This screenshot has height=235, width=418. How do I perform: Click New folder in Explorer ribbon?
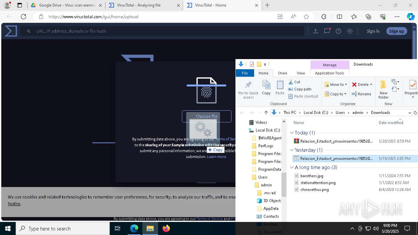coord(383,90)
